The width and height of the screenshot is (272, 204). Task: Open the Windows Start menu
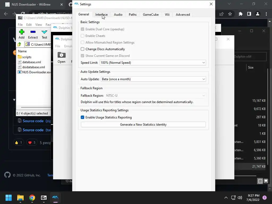pyautogui.click(x=8, y=198)
